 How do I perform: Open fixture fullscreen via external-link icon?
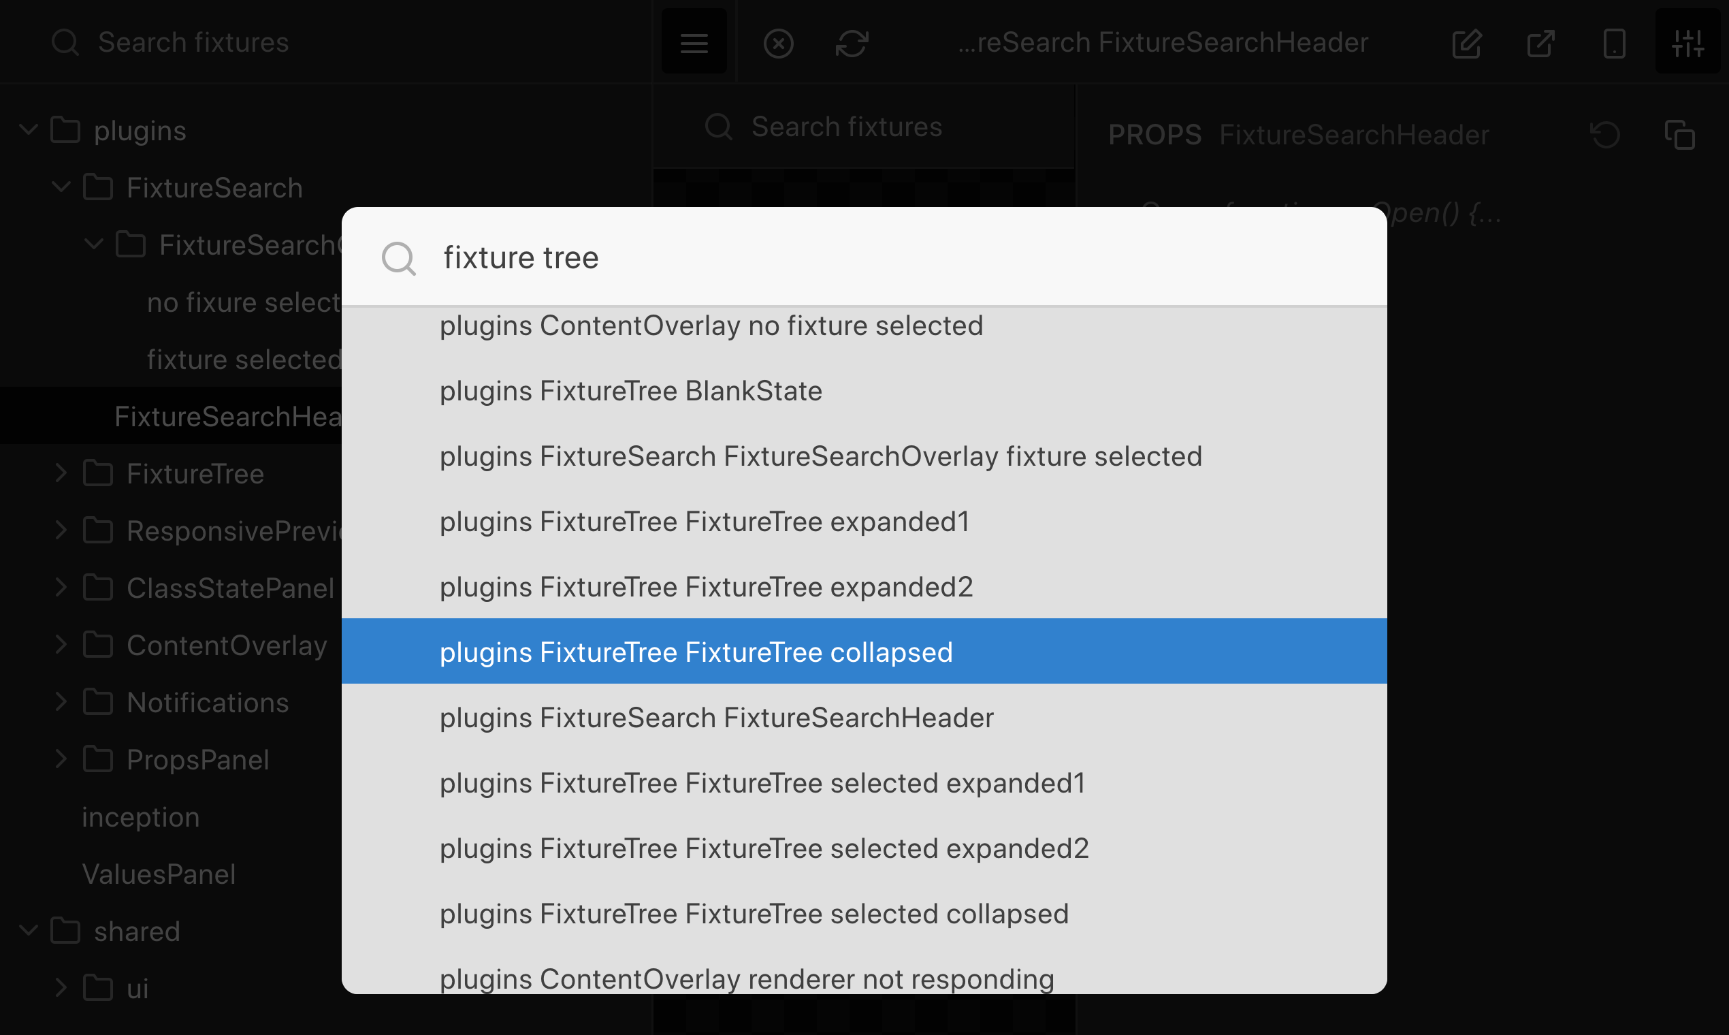pos(1540,44)
